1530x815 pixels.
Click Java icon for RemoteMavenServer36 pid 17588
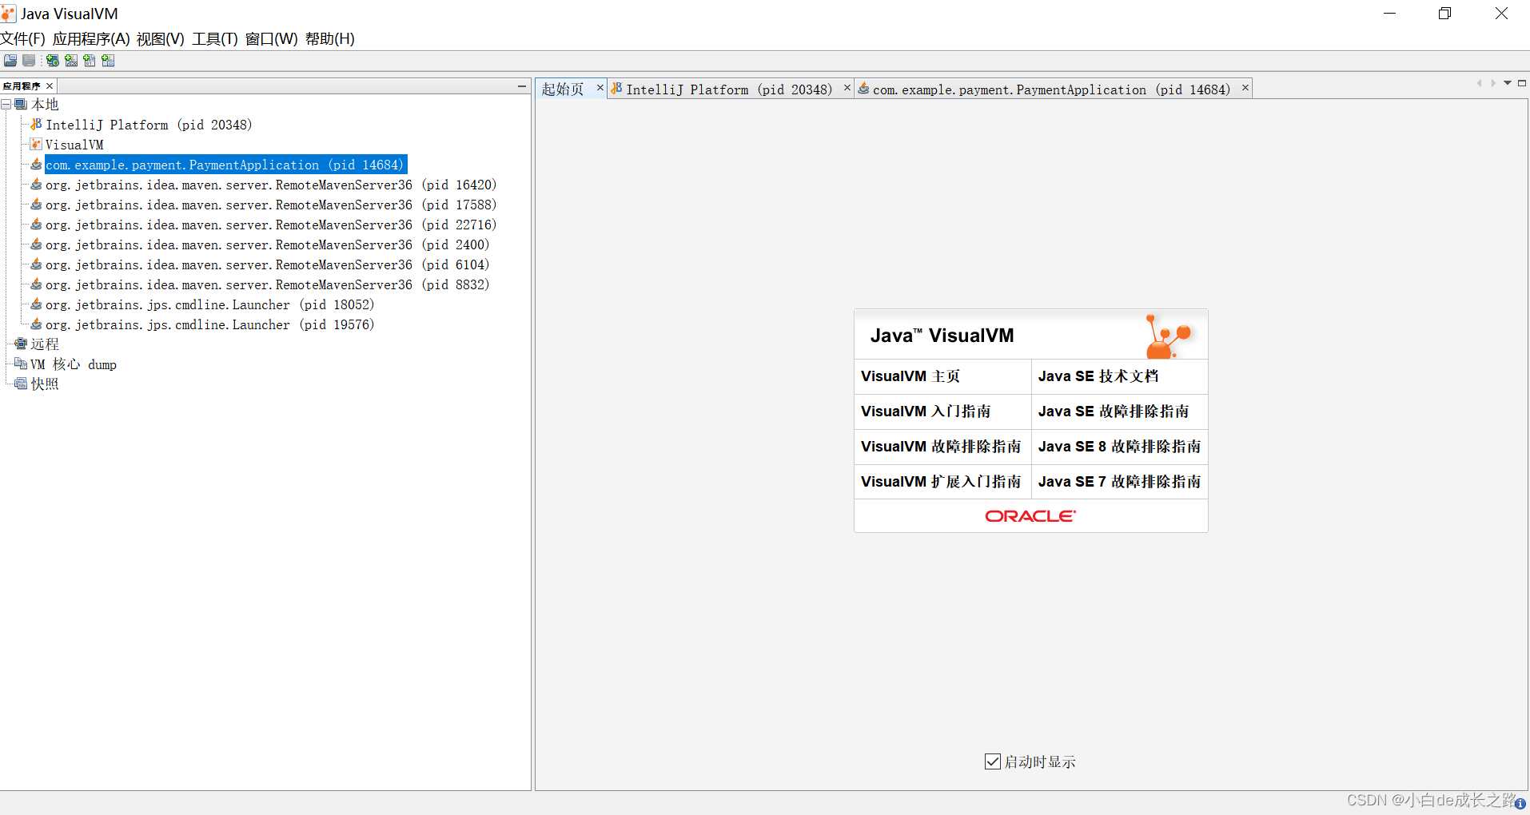pyautogui.click(x=36, y=205)
